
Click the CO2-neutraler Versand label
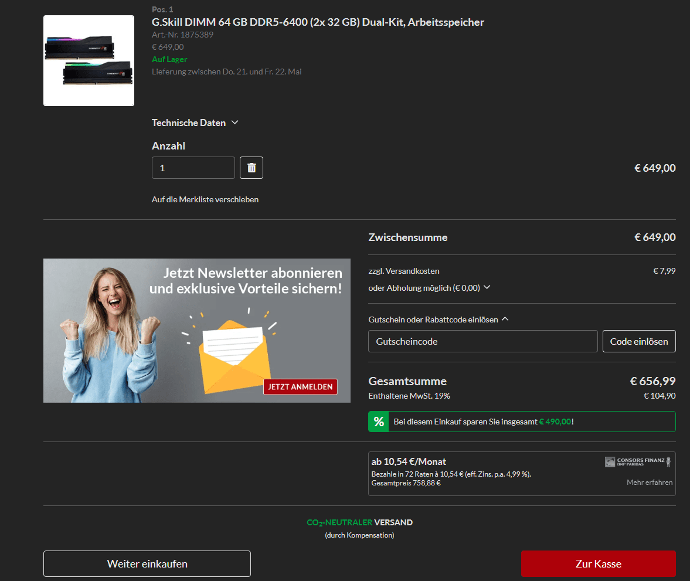(x=359, y=522)
